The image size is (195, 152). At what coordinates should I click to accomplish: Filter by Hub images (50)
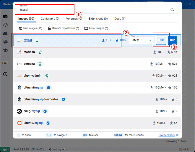(x=30, y=28)
